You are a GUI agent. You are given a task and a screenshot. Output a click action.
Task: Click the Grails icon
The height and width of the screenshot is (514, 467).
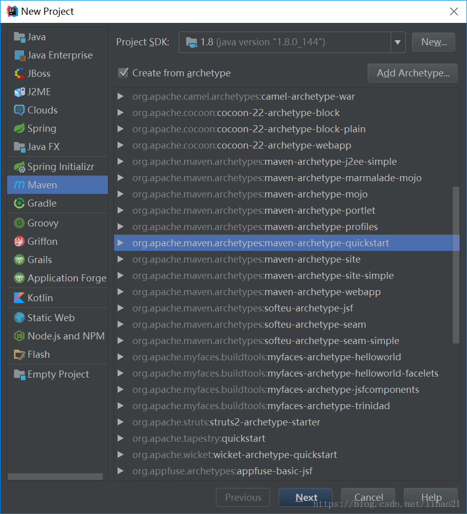19,260
